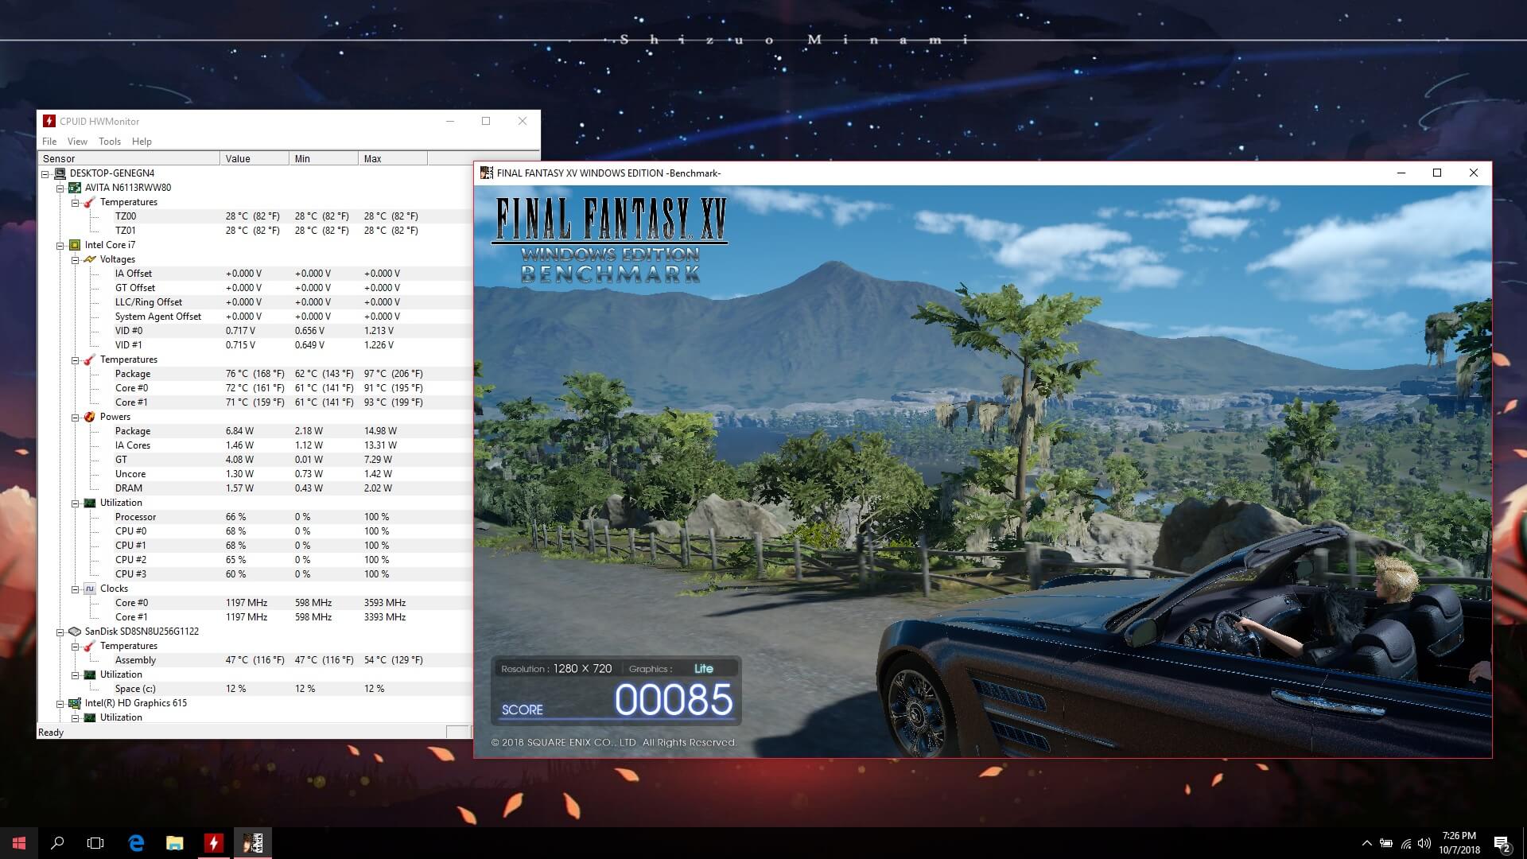This screenshot has width=1527, height=859.
Task: Collapse the Voltages group
Action: pos(76,259)
